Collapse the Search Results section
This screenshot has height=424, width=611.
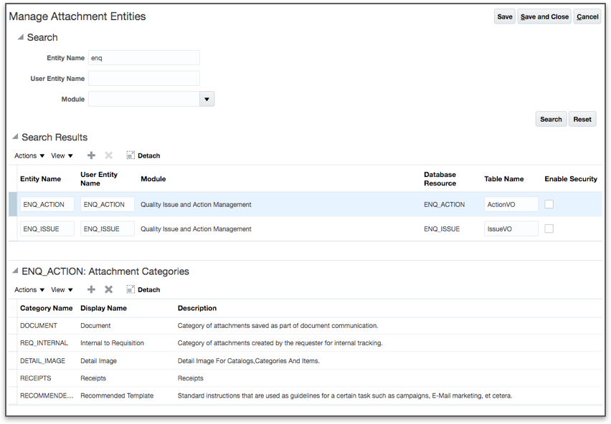tap(15, 137)
